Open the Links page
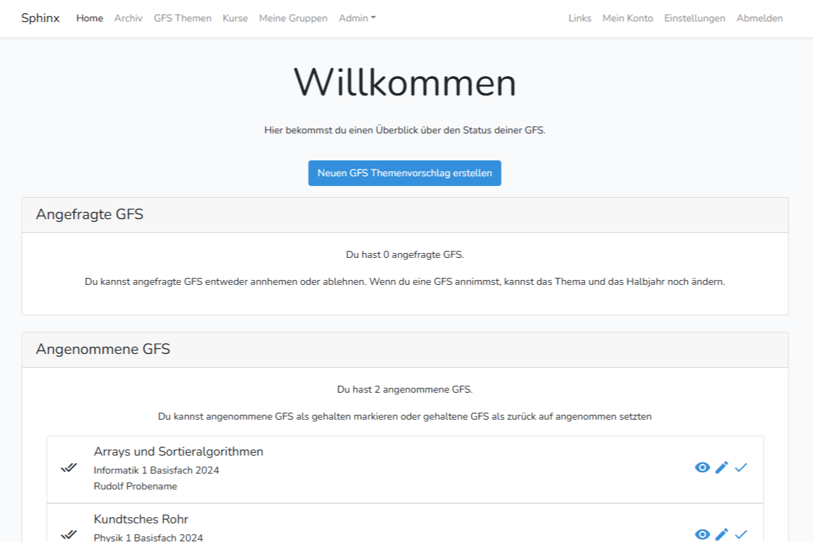This screenshot has height=542, width=813. point(579,18)
